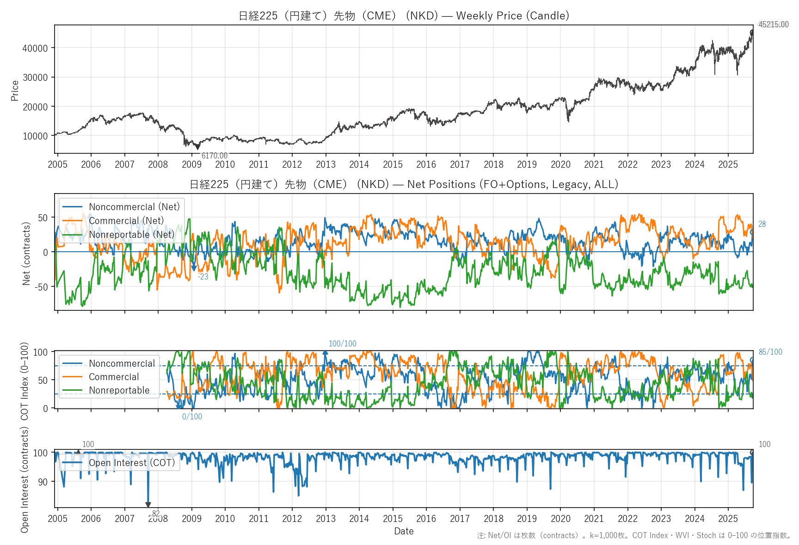Select the Open Interest (COT) legend label
799x545 pixels.
point(132,463)
